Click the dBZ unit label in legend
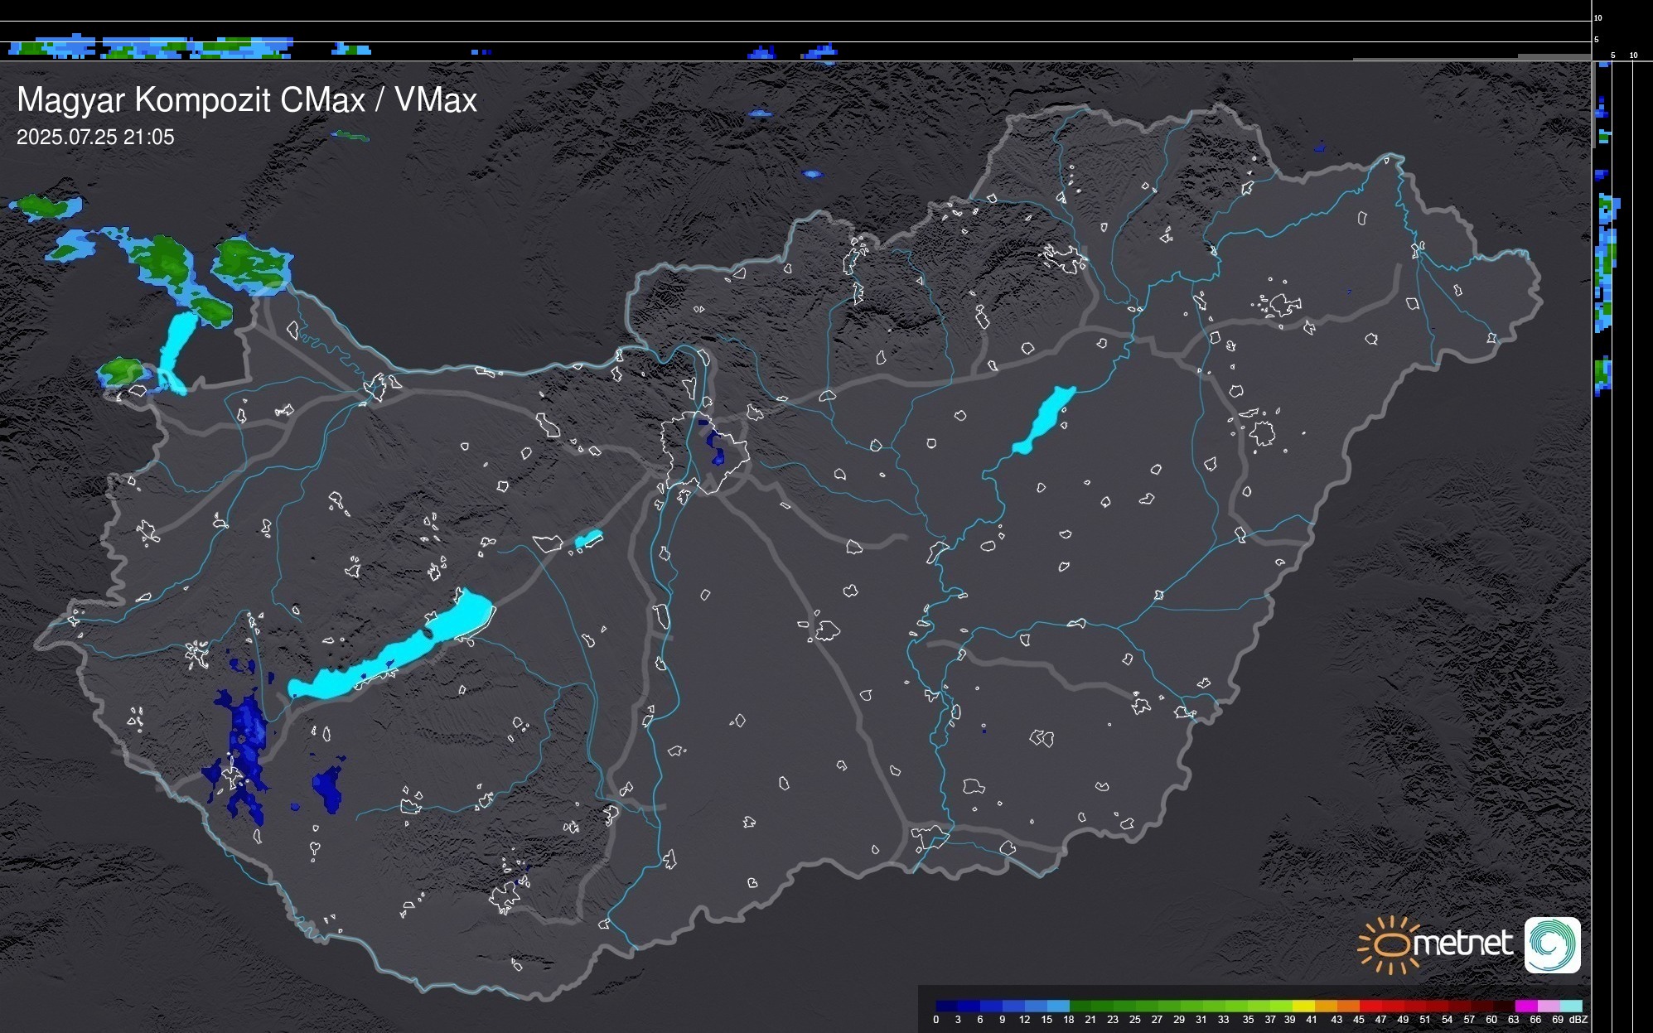Viewport: 1653px width, 1033px height. tap(1578, 1020)
